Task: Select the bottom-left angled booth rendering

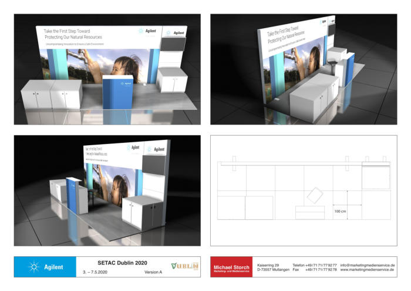Action: (x=107, y=190)
